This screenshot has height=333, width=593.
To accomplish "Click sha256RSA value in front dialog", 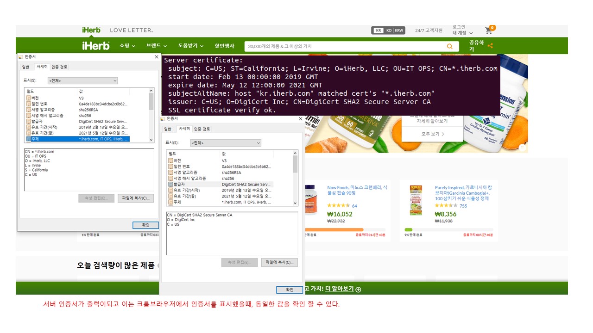I will tap(231, 172).
